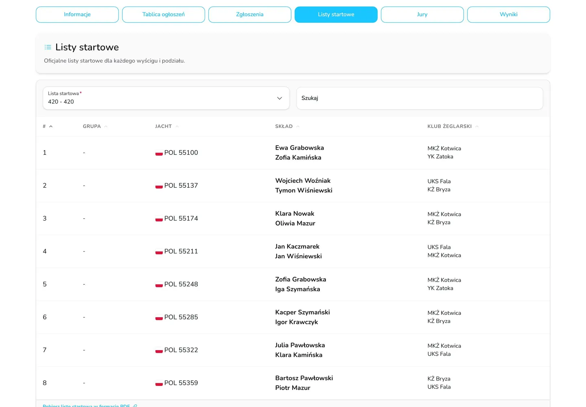
Task: Click Polish flag next to POL 55322
Action: point(159,351)
